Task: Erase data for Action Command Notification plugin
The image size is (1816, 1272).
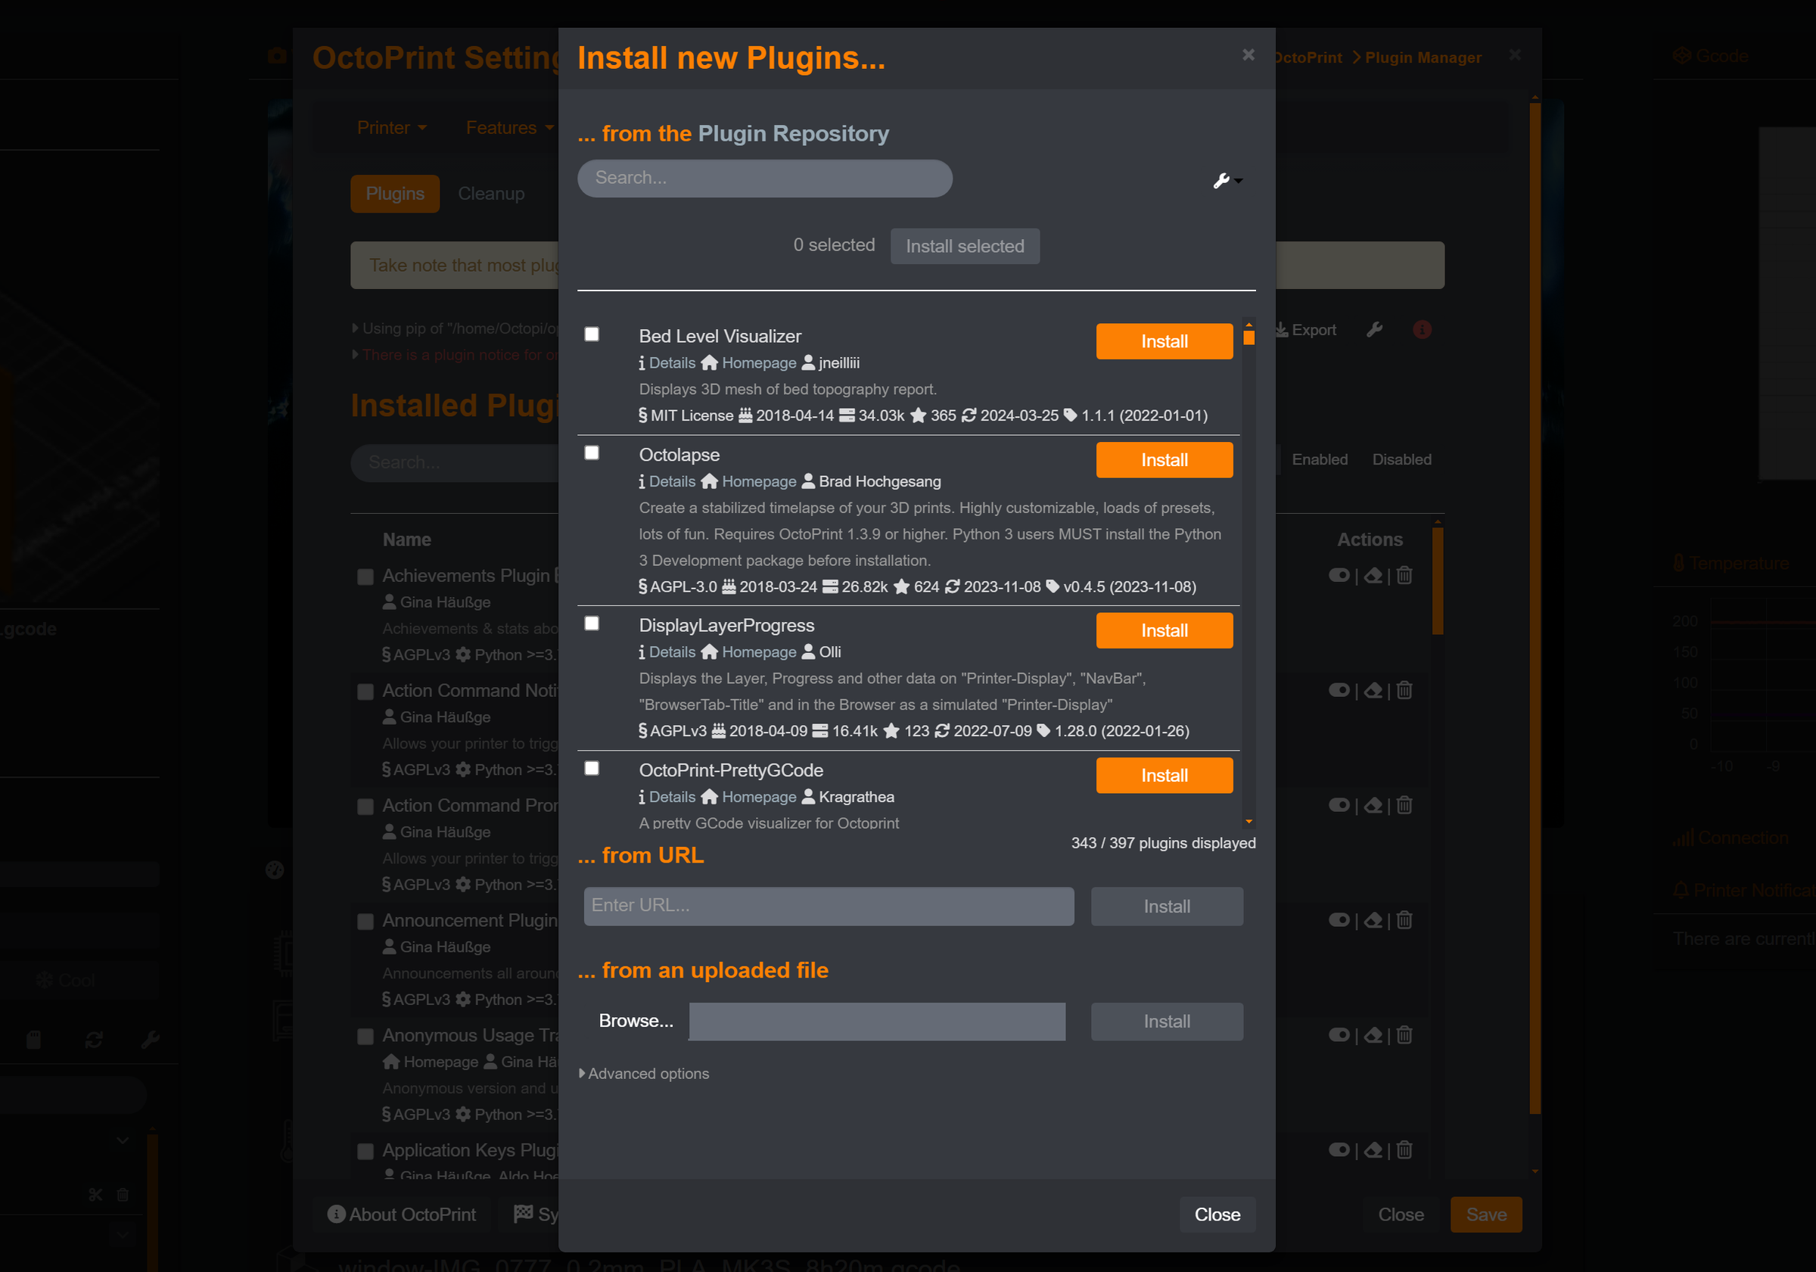Action: [x=1373, y=690]
